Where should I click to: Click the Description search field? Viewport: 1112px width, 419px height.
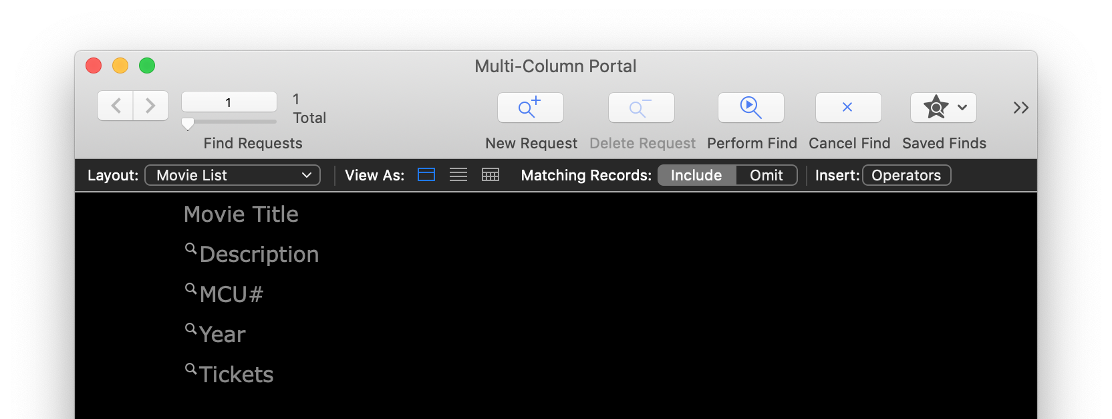point(259,255)
